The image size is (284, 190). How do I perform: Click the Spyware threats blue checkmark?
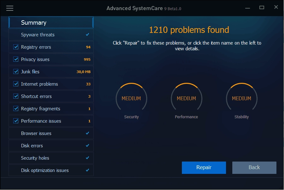click(x=88, y=34)
